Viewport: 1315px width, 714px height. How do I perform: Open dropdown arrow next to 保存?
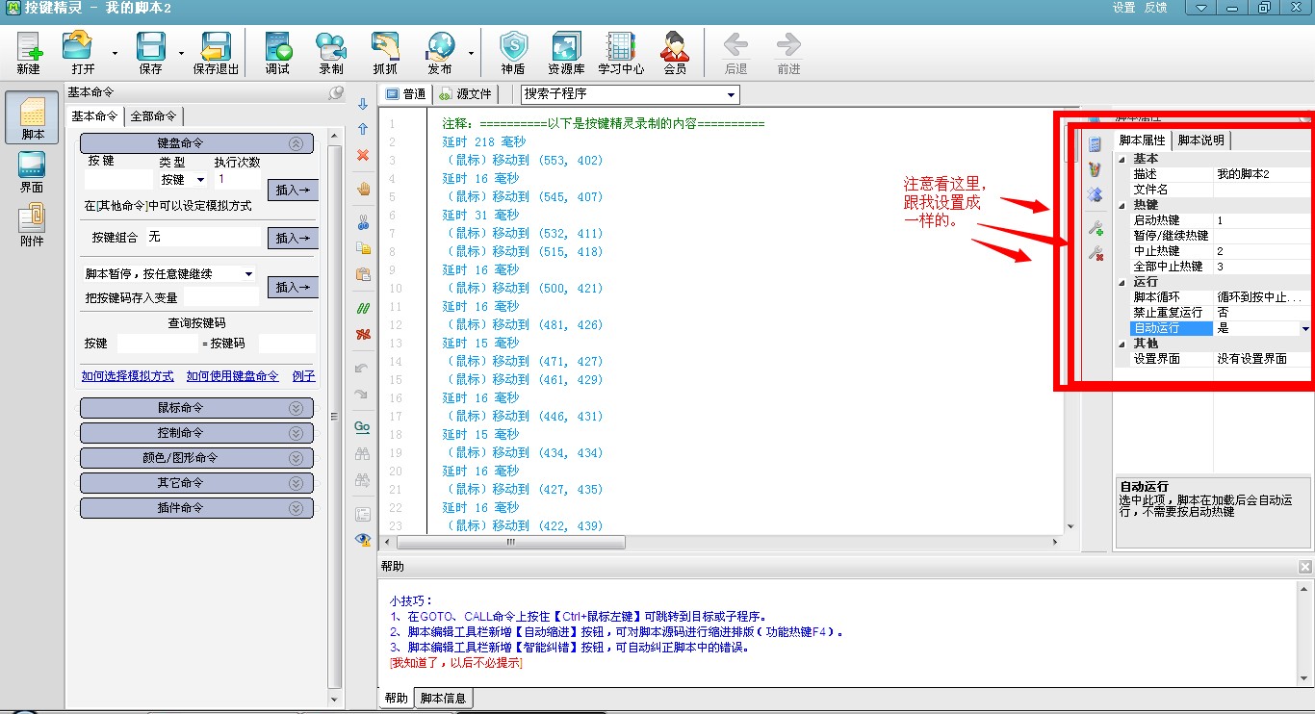coord(181,54)
